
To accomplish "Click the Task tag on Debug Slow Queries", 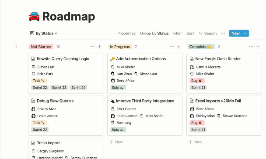I will coord(39,123).
